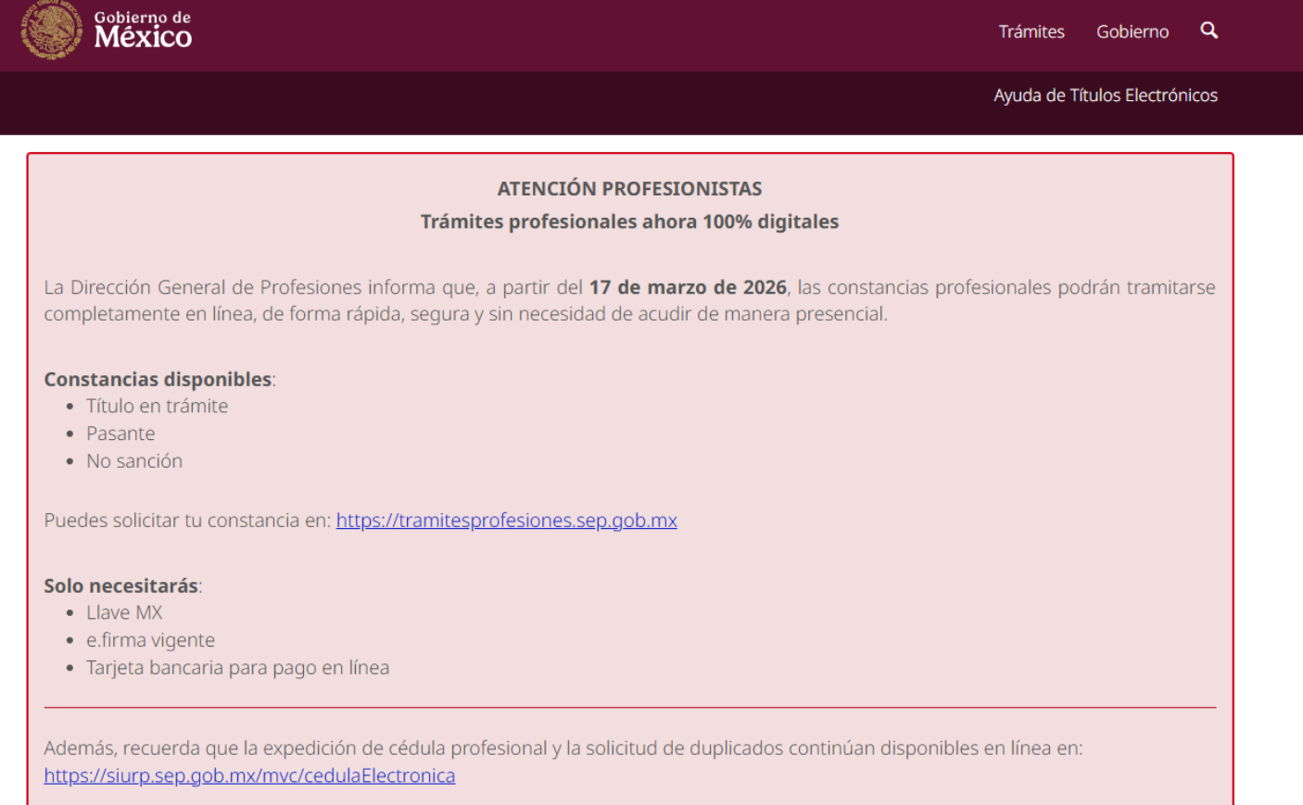Select the 'No sanción' list entry

click(x=134, y=460)
